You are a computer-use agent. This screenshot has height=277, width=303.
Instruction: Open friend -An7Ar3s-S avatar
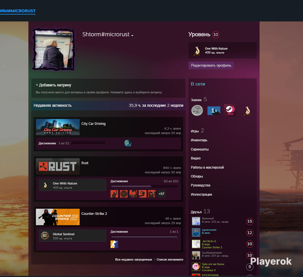point(196,244)
